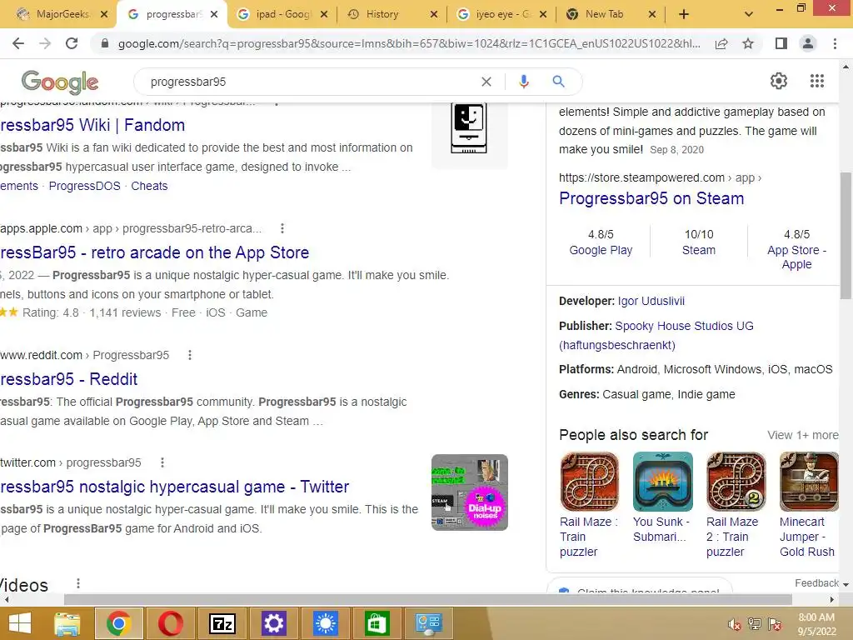Click the Google logo

pos(60,82)
